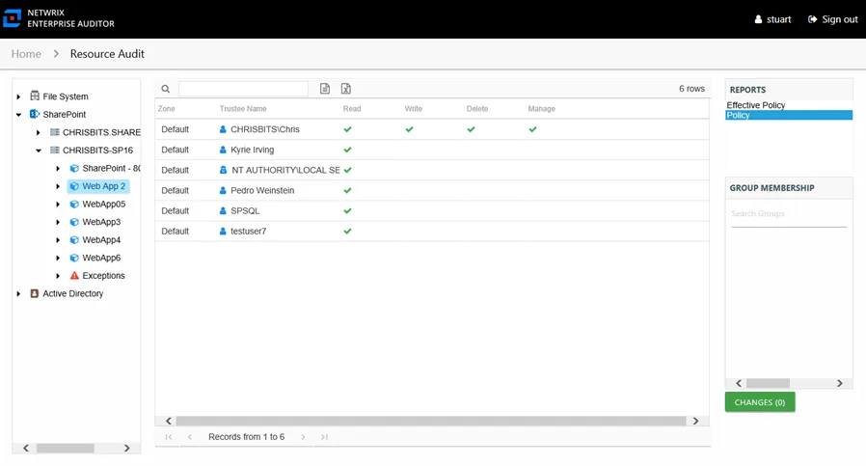Click the File System icon in tree

[35, 96]
